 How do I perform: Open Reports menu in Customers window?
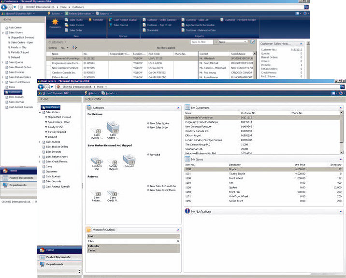tap(104, 14)
